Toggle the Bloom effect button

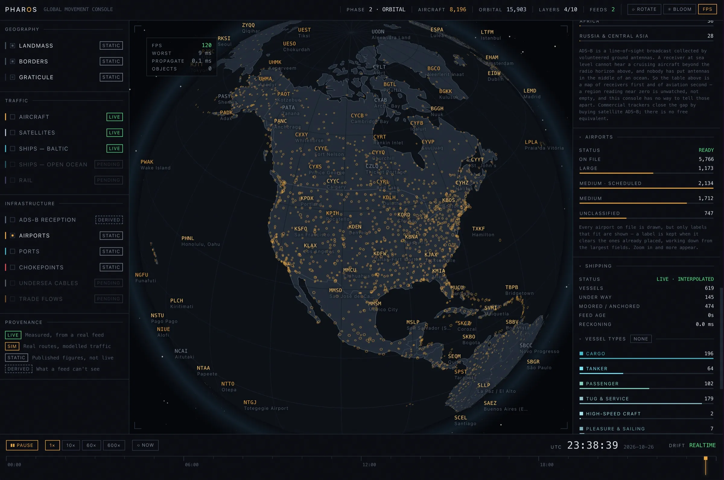[x=679, y=9]
